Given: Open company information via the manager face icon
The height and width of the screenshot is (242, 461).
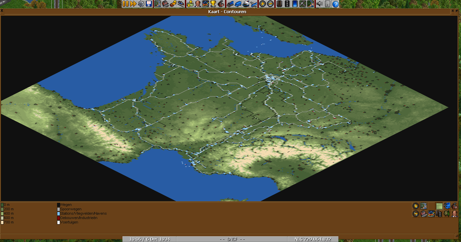Looking at the screenshot, I should point(197,4).
